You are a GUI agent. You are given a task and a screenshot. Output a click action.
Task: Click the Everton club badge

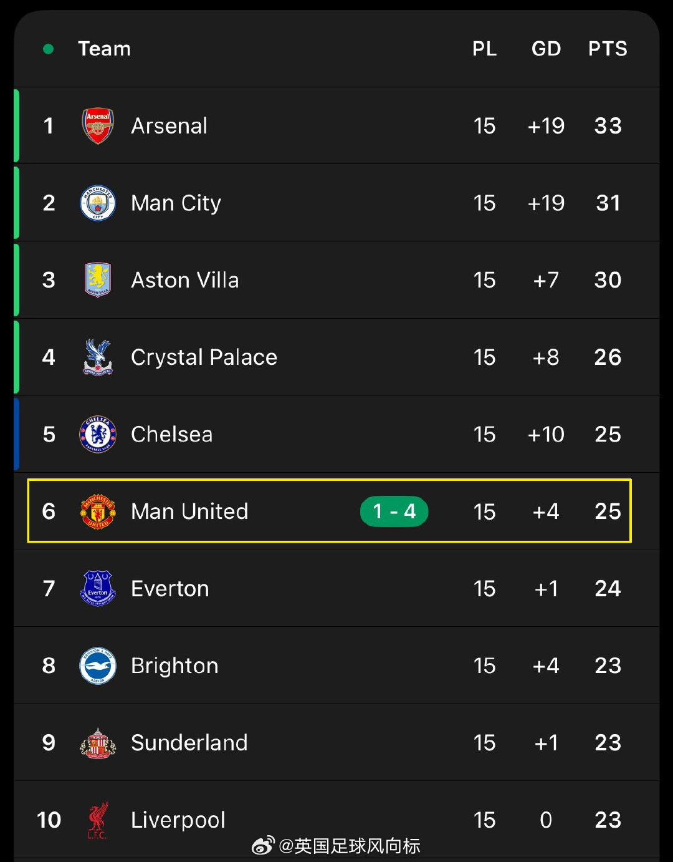[x=98, y=588]
